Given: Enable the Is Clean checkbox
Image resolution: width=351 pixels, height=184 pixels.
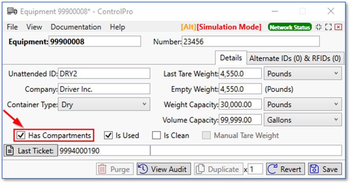Looking at the screenshot, I should pyautogui.click(x=157, y=135).
